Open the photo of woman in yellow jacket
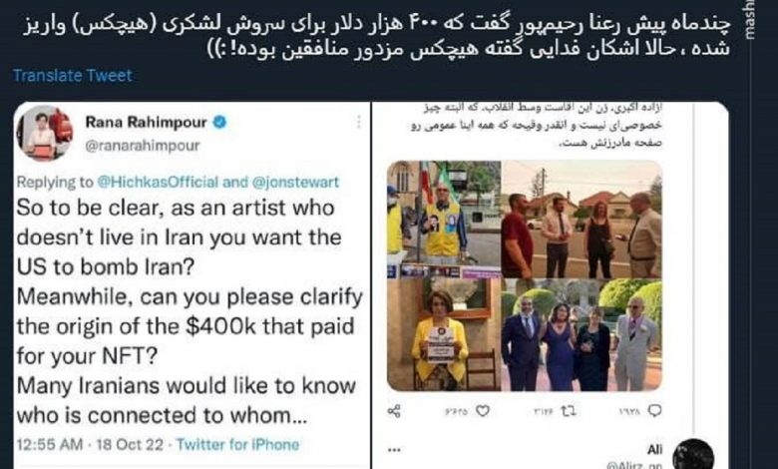Image resolution: width=778 pixels, height=469 pixels. tap(444, 335)
